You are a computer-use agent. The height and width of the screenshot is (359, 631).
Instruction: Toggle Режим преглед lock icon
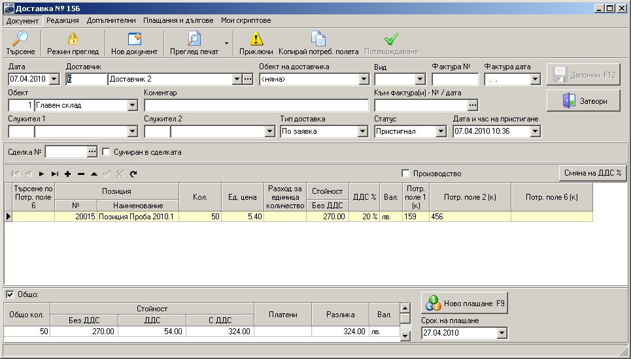(x=73, y=39)
